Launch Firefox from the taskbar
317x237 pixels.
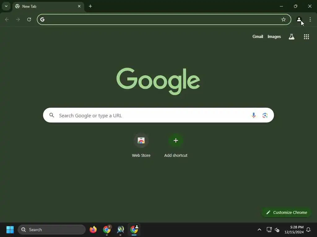pos(93,230)
